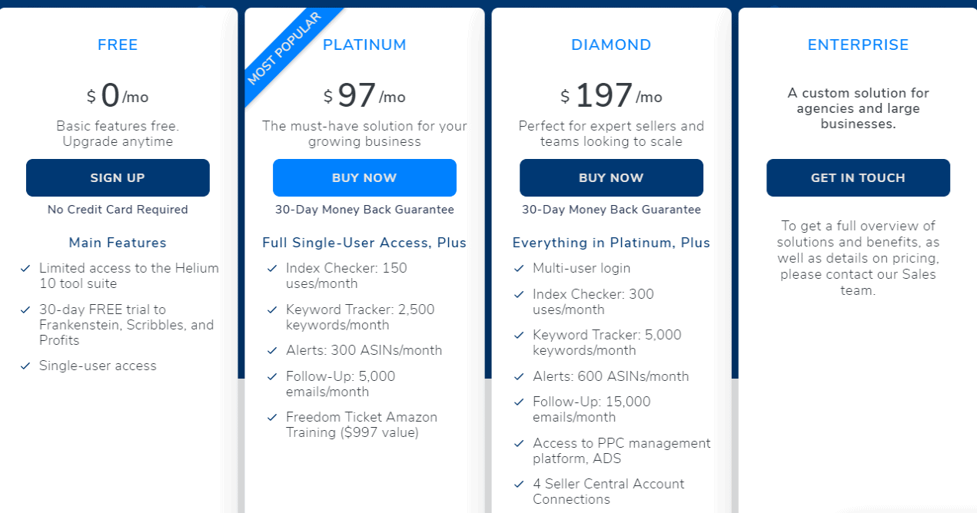Select the PLATINUM plan heading
The width and height of the screenshot is (977, 513).
(x=364, y=45)
